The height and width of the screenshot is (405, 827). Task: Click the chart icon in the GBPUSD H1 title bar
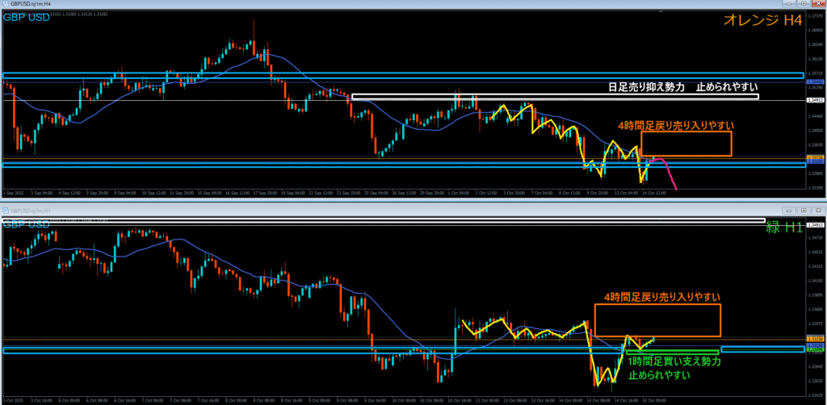[x=6, y=210]
